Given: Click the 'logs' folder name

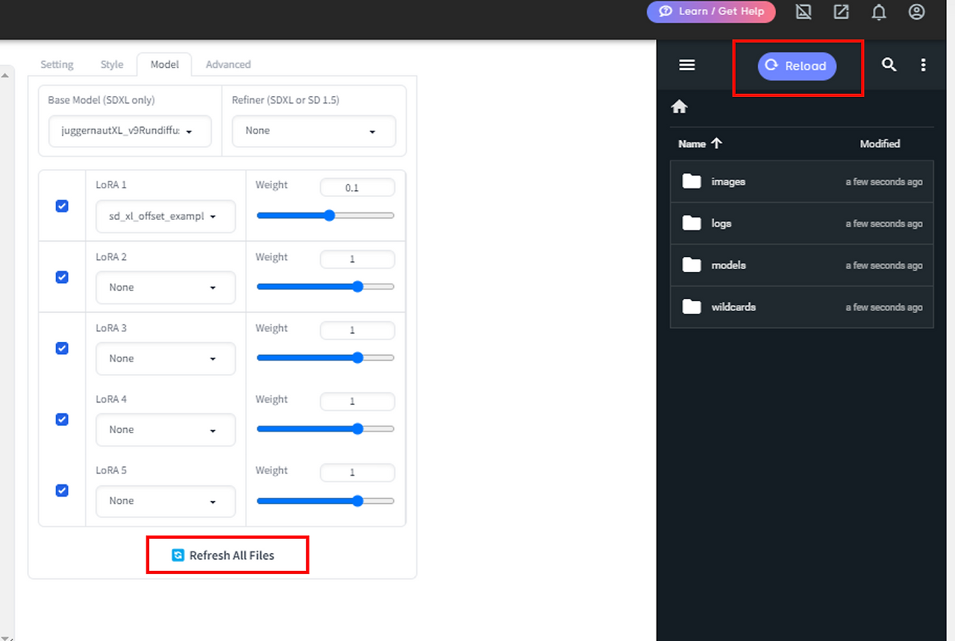Looking at the screenshot, I should [721, 224].
